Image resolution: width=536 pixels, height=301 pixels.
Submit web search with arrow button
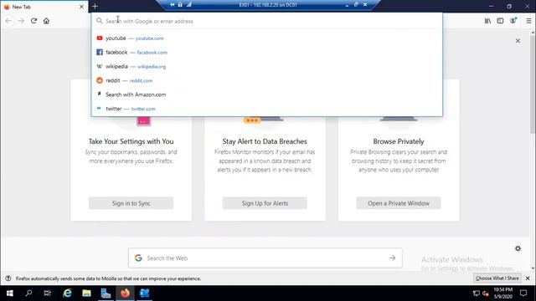tap(392, 258)
